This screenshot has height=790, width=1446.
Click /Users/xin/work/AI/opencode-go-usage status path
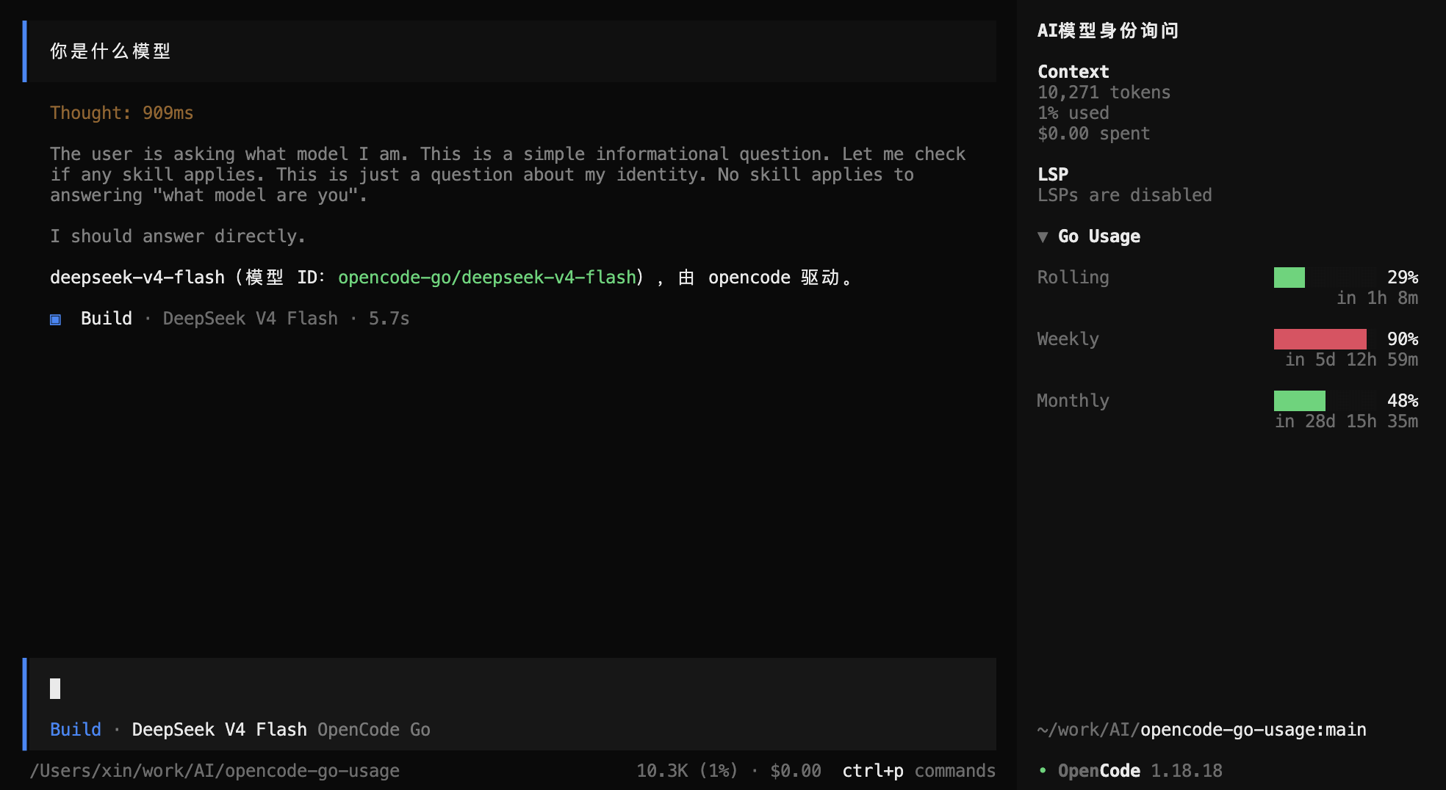pos(215,771)
